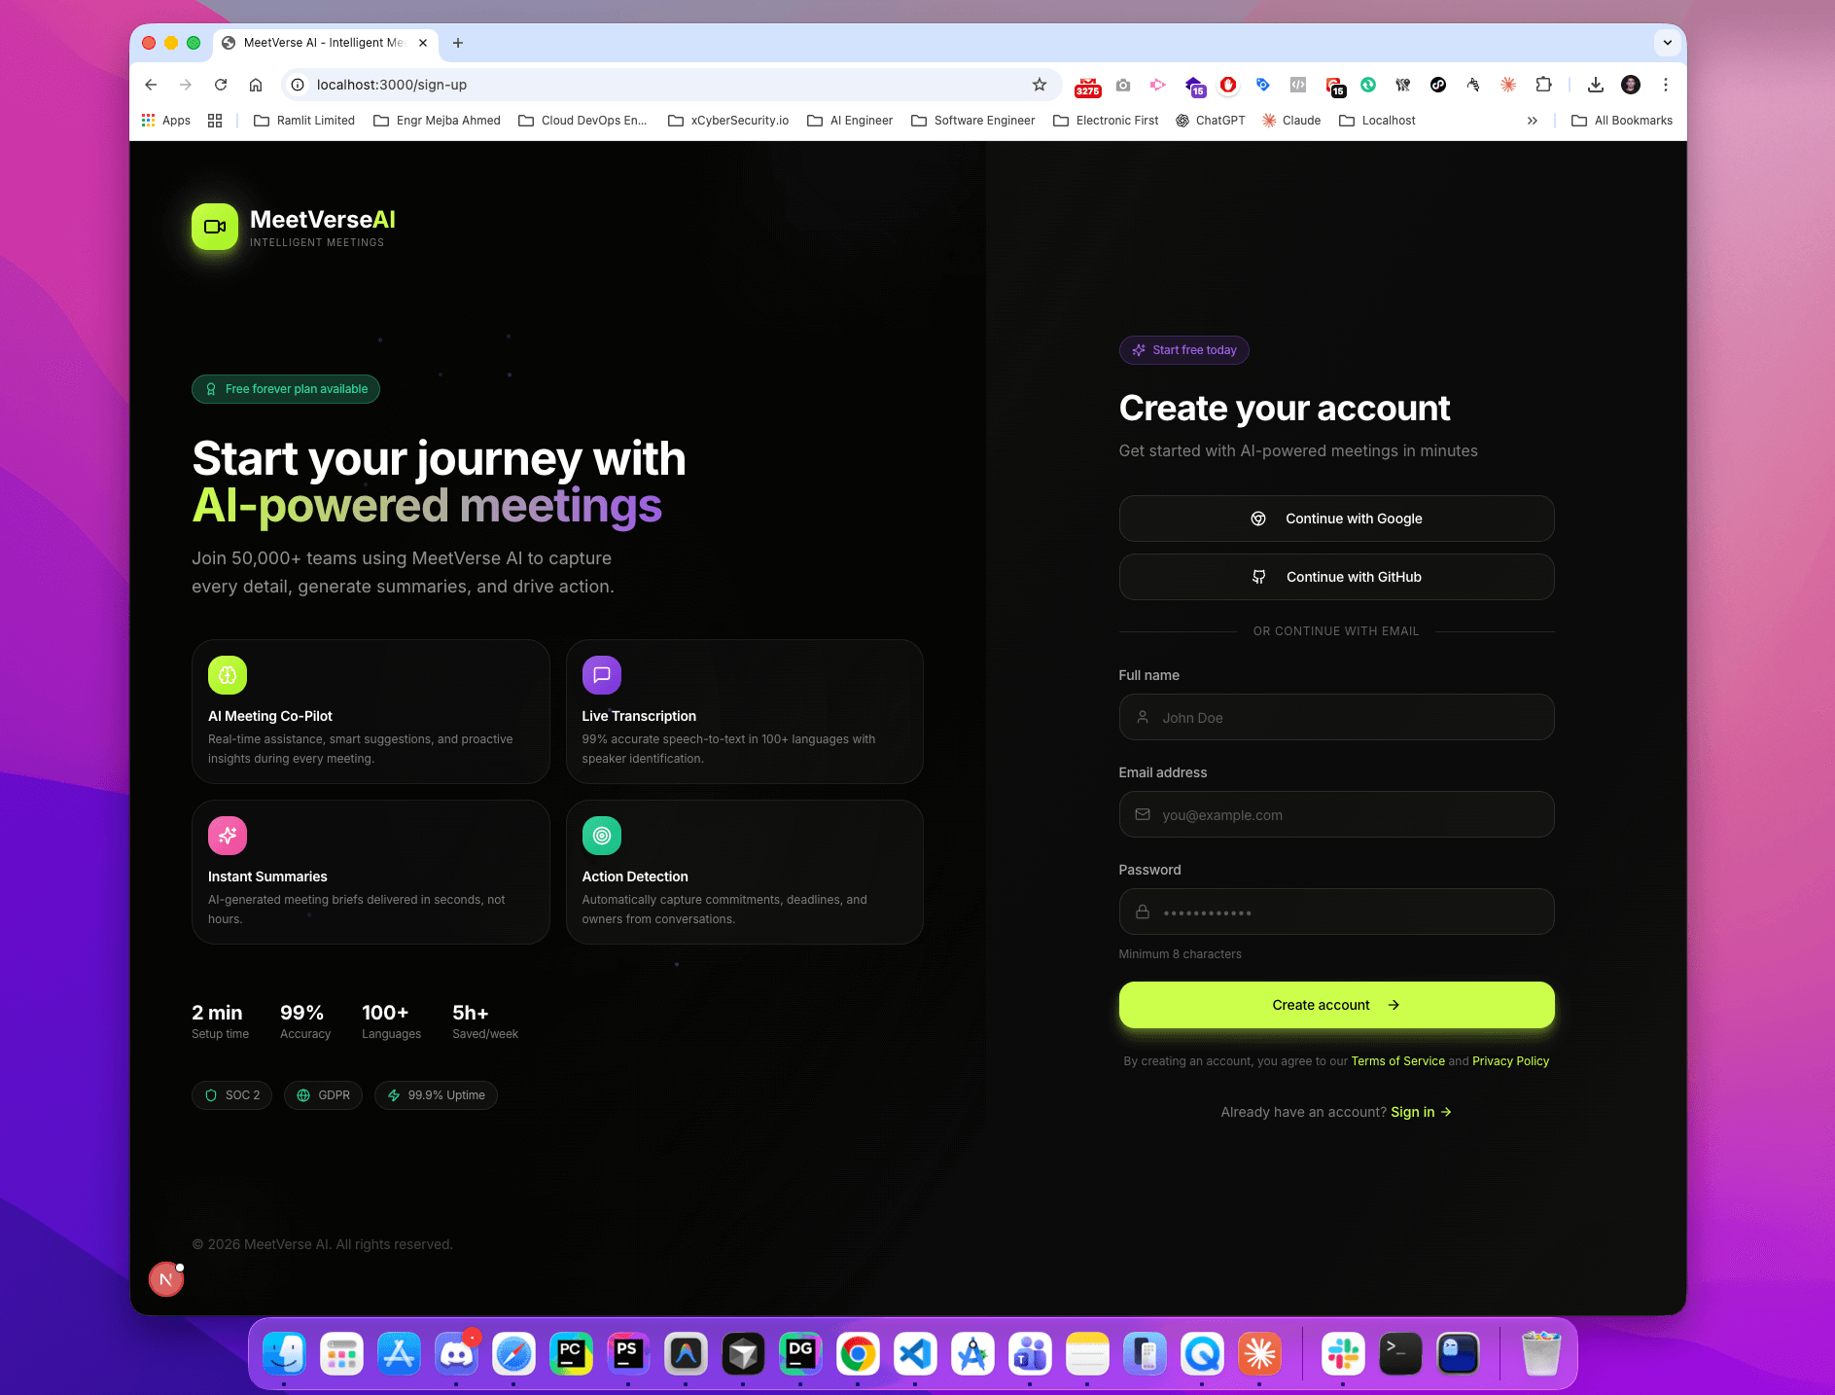Click the Downloads icon in Chrome toolbar
The width and height of the screenshot is (1835, 1395).
tap(1595, 85)
